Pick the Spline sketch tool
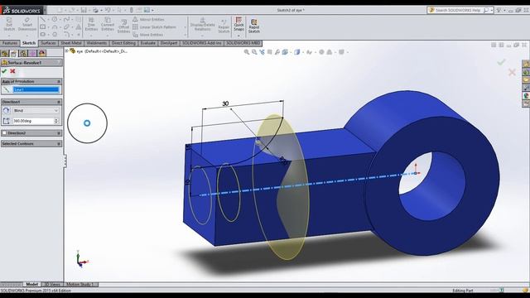This screenshot has width=530, height=298. (66, 20)
